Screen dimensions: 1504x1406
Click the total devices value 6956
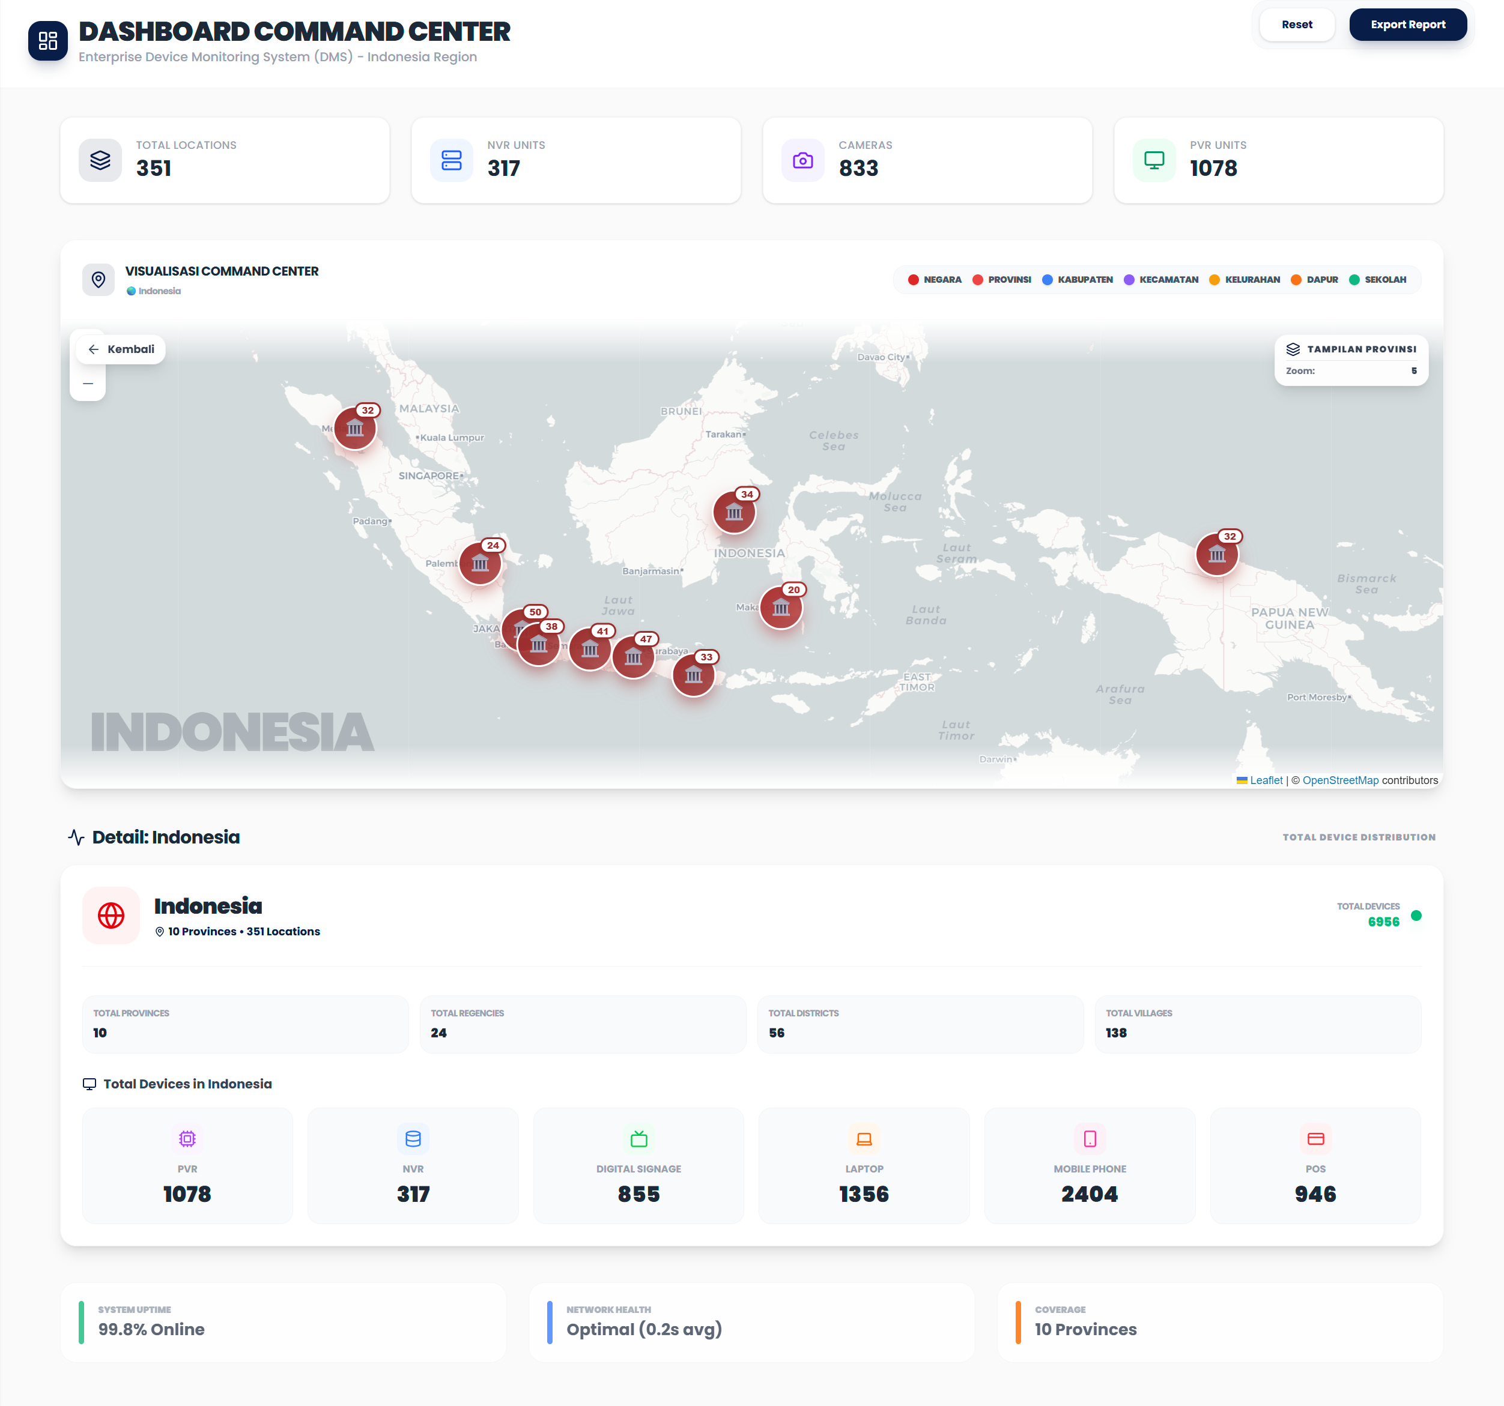(1384, 922)
